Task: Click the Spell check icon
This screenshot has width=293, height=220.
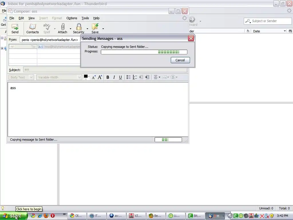Action: tap(47, 28)
